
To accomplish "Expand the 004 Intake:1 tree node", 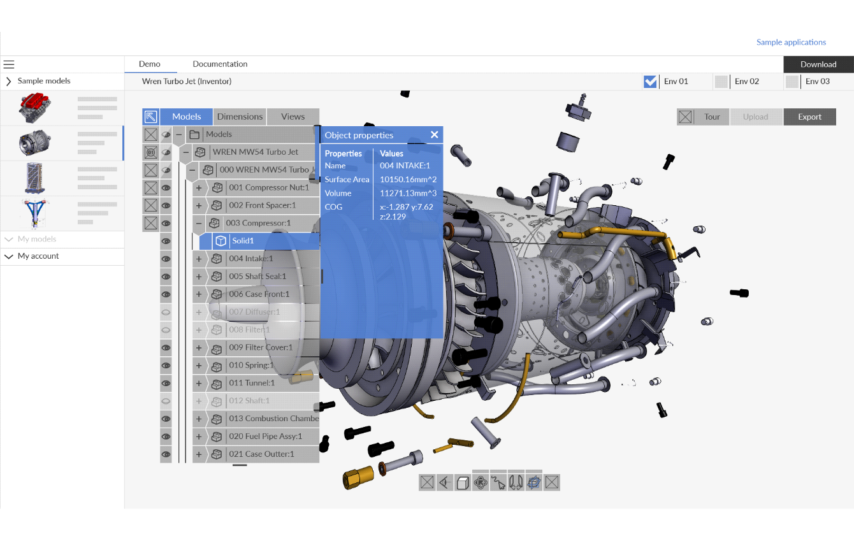I will (x=199, y=259).
